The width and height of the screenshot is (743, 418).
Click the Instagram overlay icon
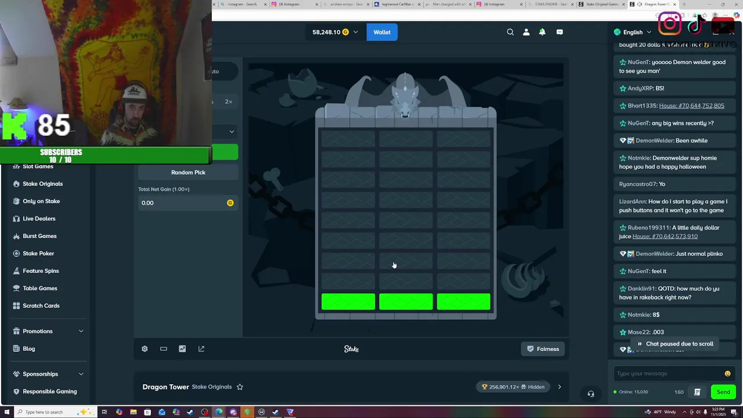point(670,23)
